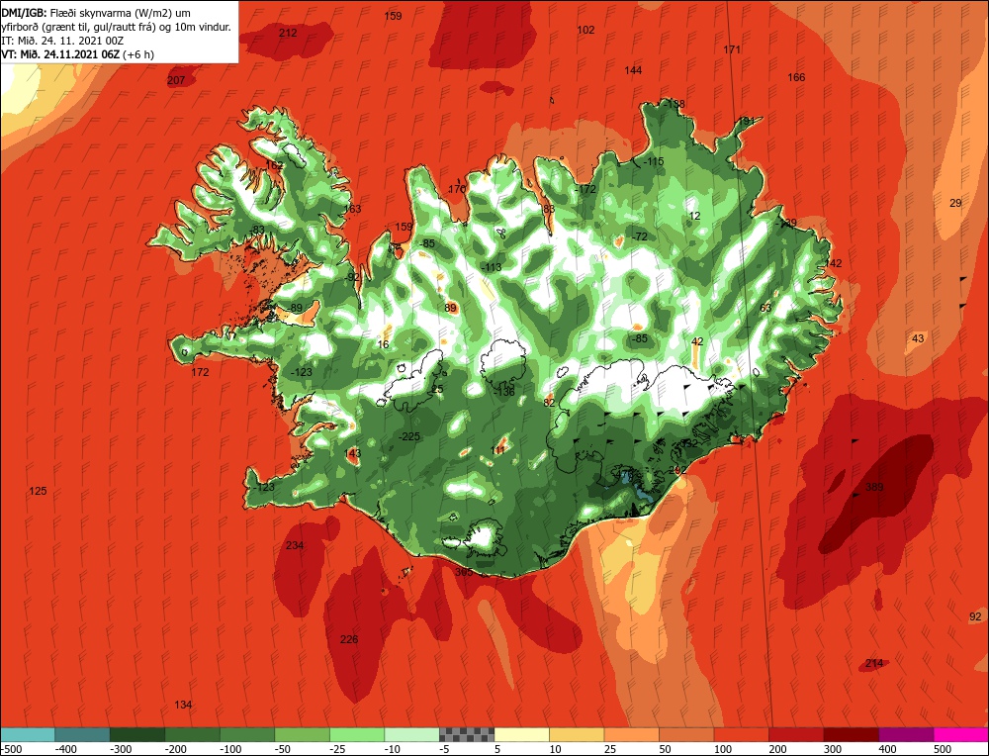Click the '163' value east of the Westfjords
The image size is (989, 756).
(353, 210)
